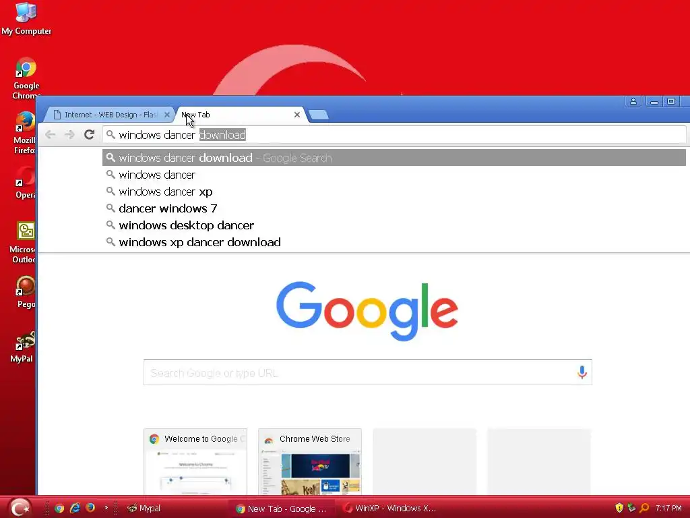Choose suggestion 'windows xp dancer download'
This screenshot has width=690, height=518.
[394, 242]
